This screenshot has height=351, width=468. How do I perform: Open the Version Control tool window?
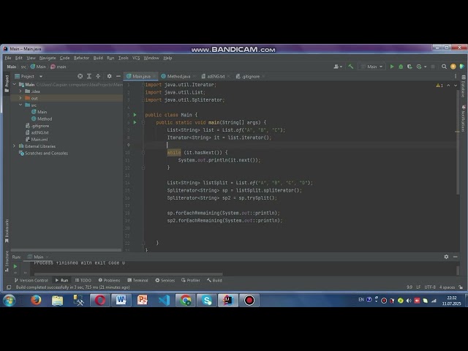(31, 280)
